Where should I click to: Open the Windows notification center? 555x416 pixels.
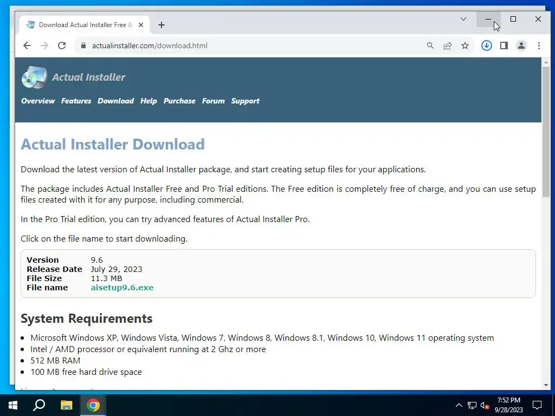coord(537,405)
